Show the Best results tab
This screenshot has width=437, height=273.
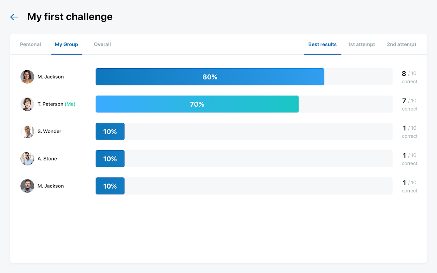pos(322,44)
